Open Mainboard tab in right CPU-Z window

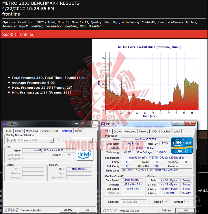pos(130,131)
